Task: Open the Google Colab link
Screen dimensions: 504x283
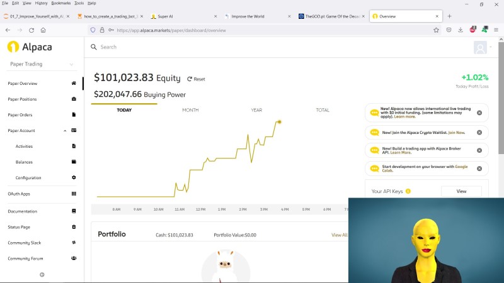Action: [425, 169]
